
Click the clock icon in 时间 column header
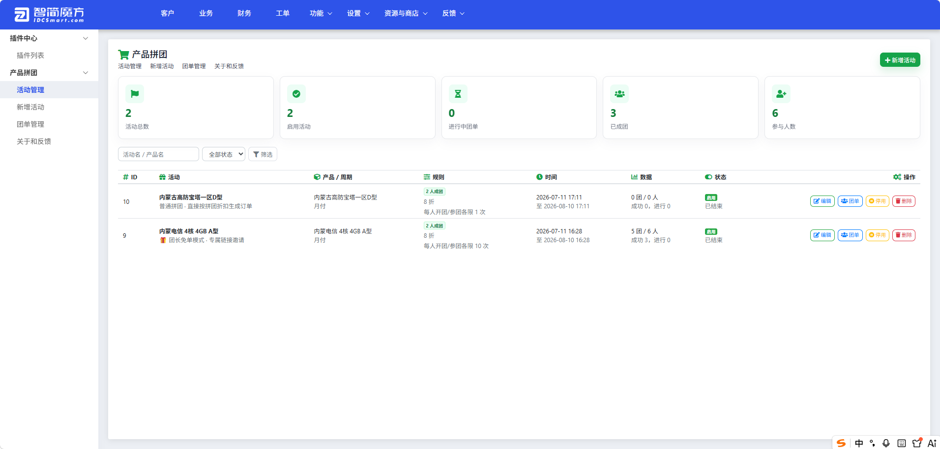click(x=539, y=177)
